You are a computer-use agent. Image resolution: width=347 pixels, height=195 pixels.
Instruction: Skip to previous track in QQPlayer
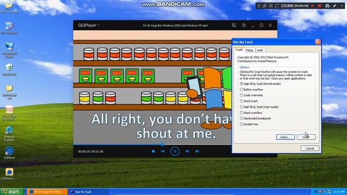(163, 152)
